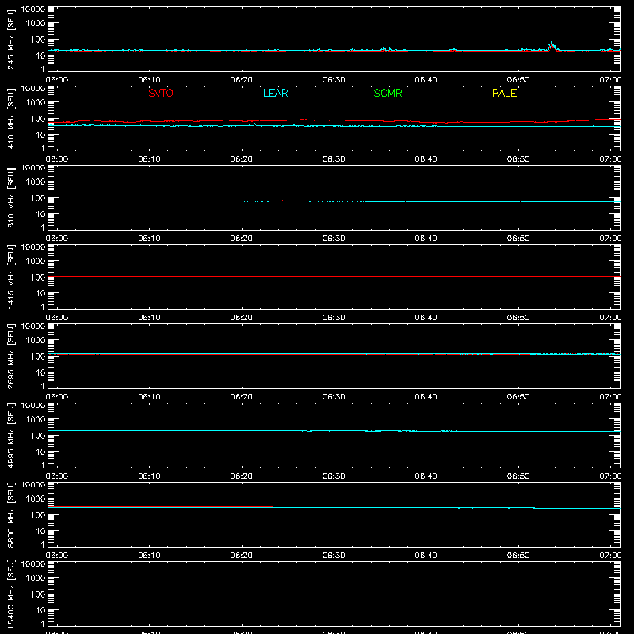Viewport: 634px width, 634px height.
Task: Click the 1000 y-axis value of the 15400 MHz plot
Action: 36,578
